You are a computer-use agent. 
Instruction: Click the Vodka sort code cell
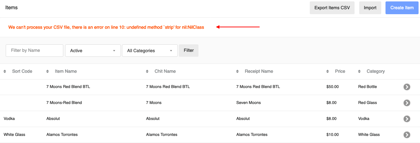click(x=9, y=119)
